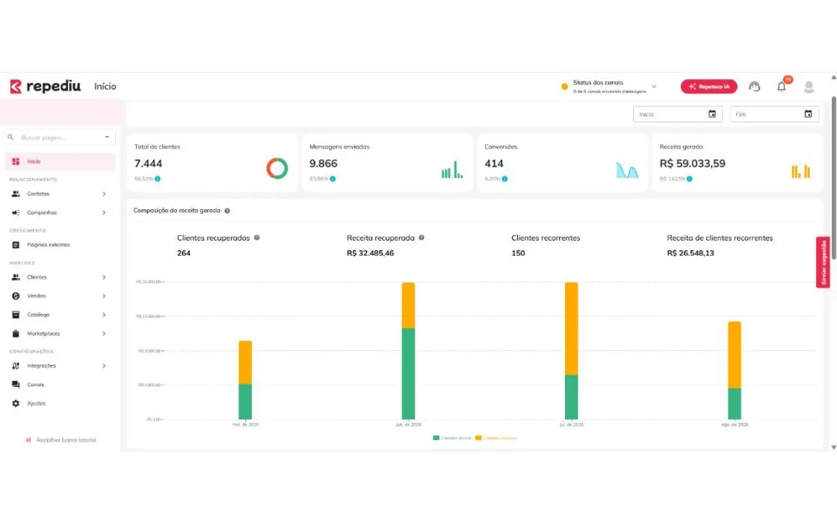Click the help icon next to Receita recuperada
This screenshot has height=523, width=837.
421,238
